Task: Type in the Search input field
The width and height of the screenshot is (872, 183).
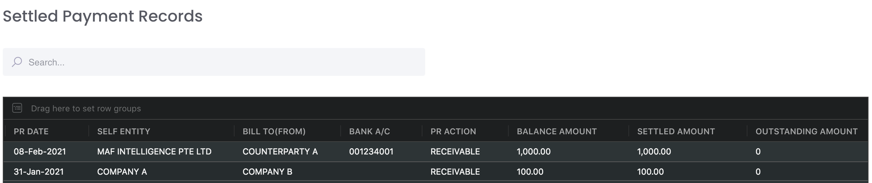Action: [x=223, y=62]
